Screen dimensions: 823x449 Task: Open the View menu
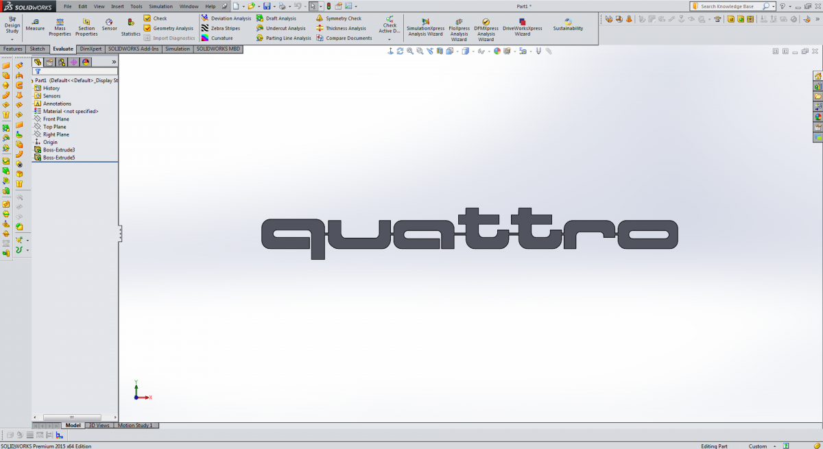(x=99, y=6)
